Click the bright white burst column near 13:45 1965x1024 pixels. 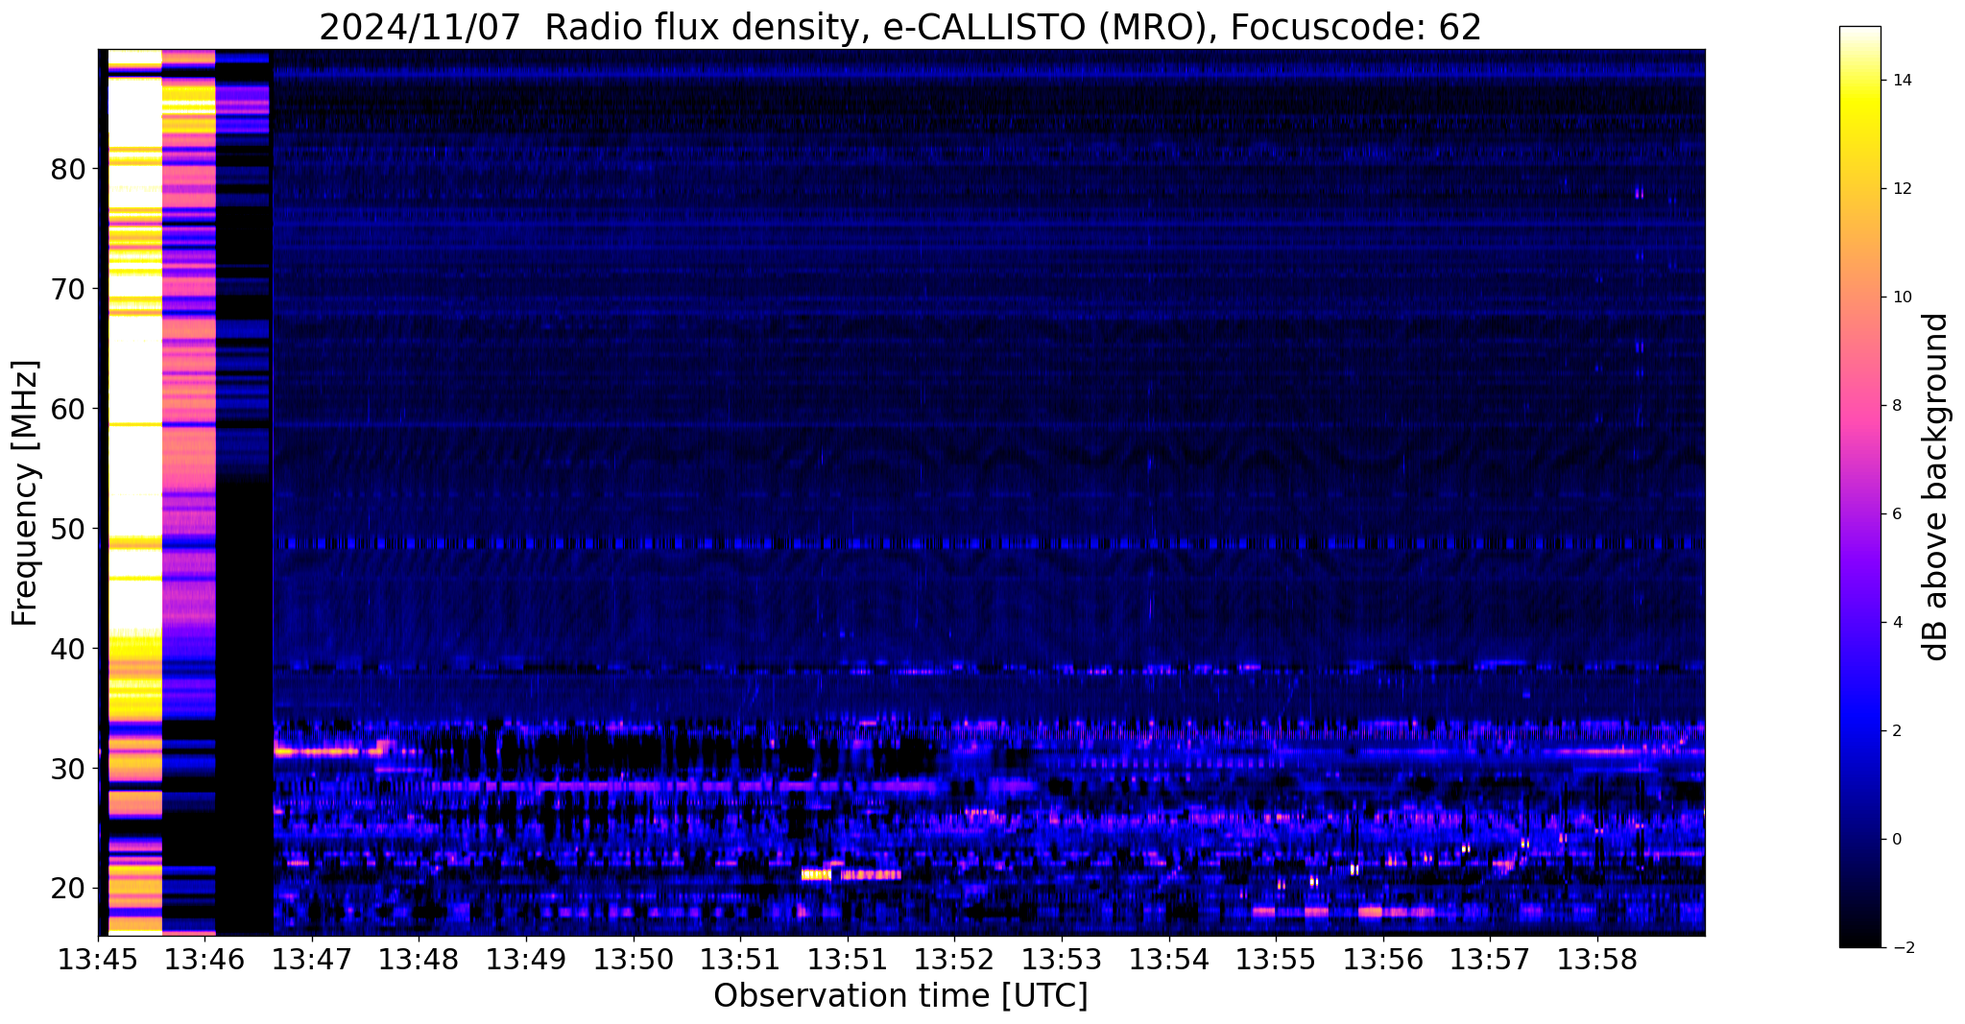(134, 492)
